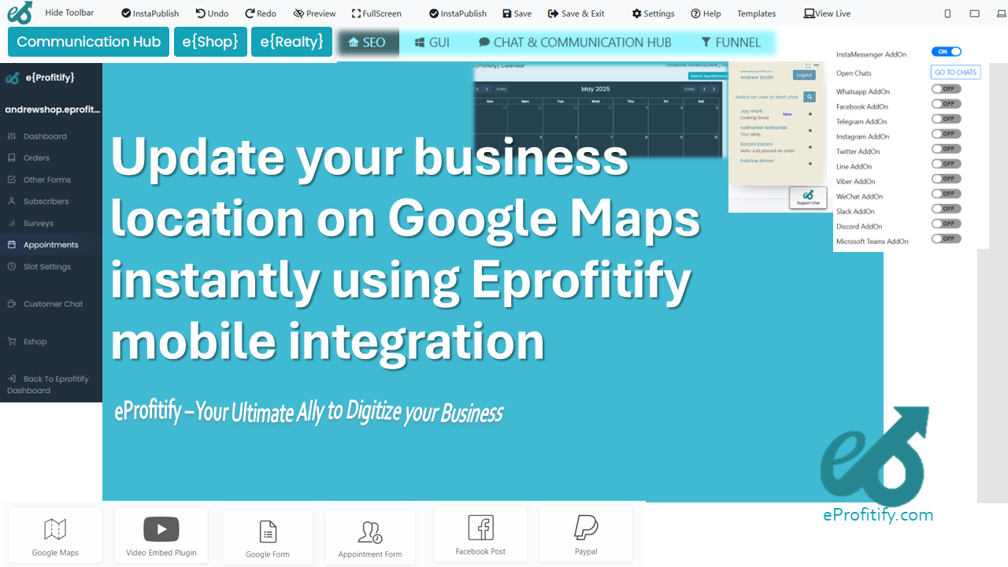Viewport: 1008px width, 567px height.
Task: Choose Save & Exit in the toolbar
Action: pyautogui.click(x=576, y=13)
